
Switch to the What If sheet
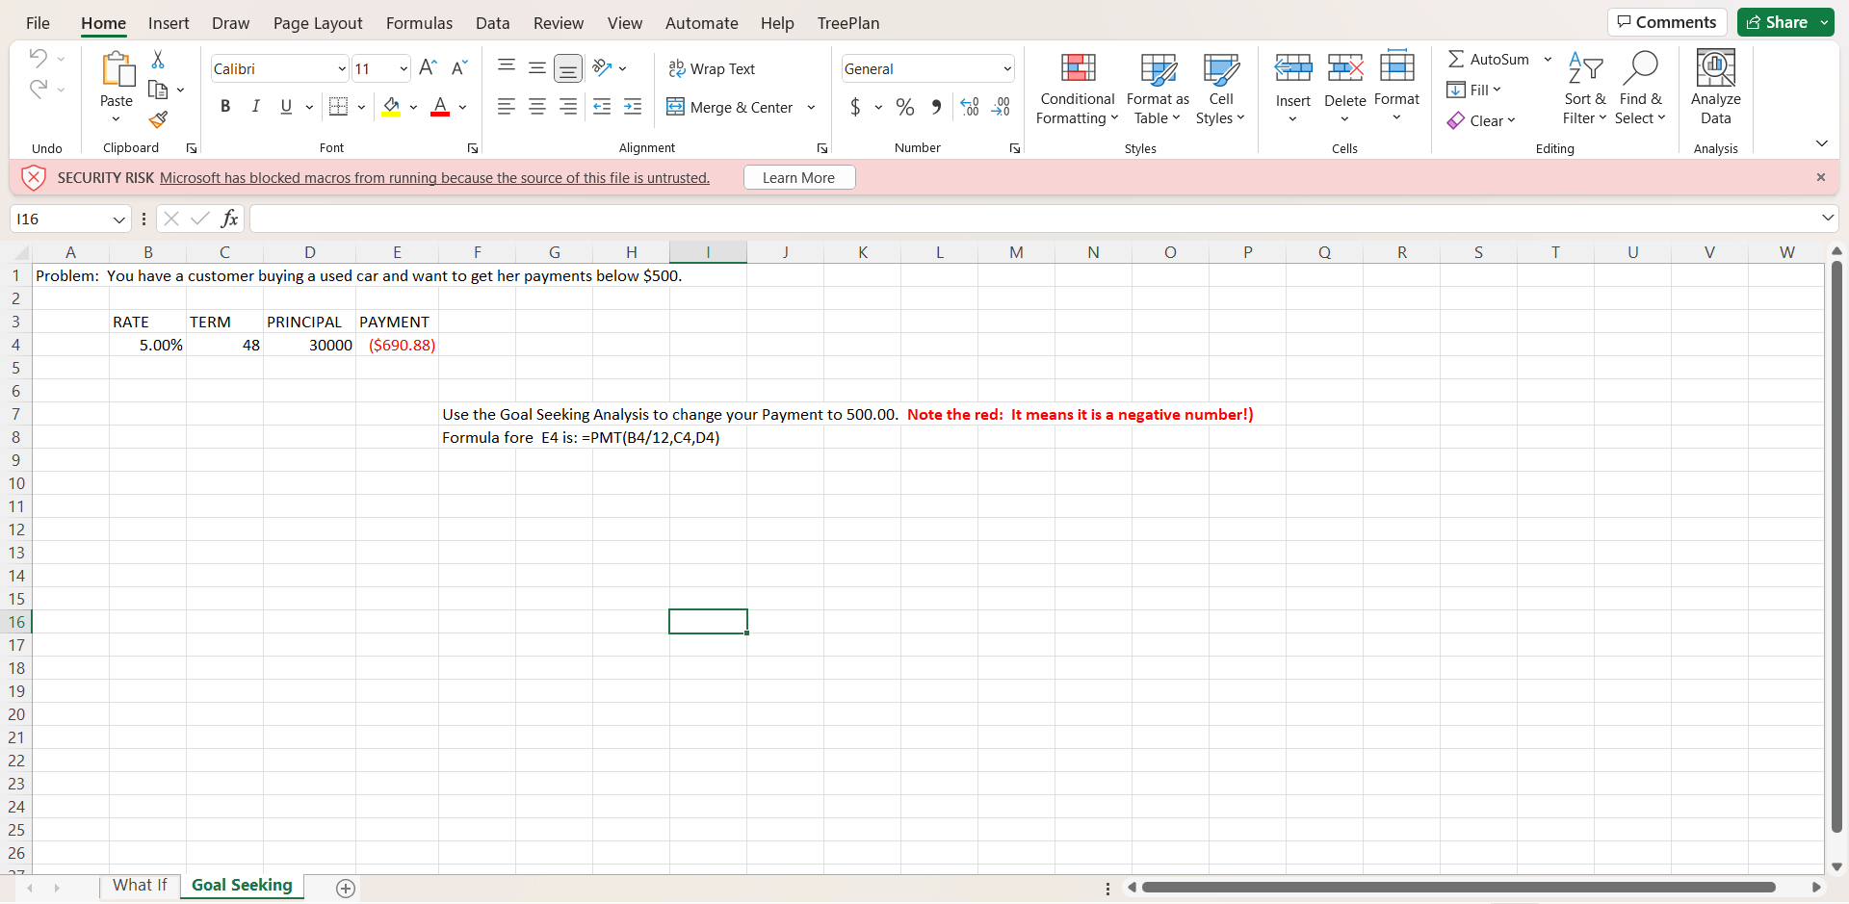click(140, 885)
